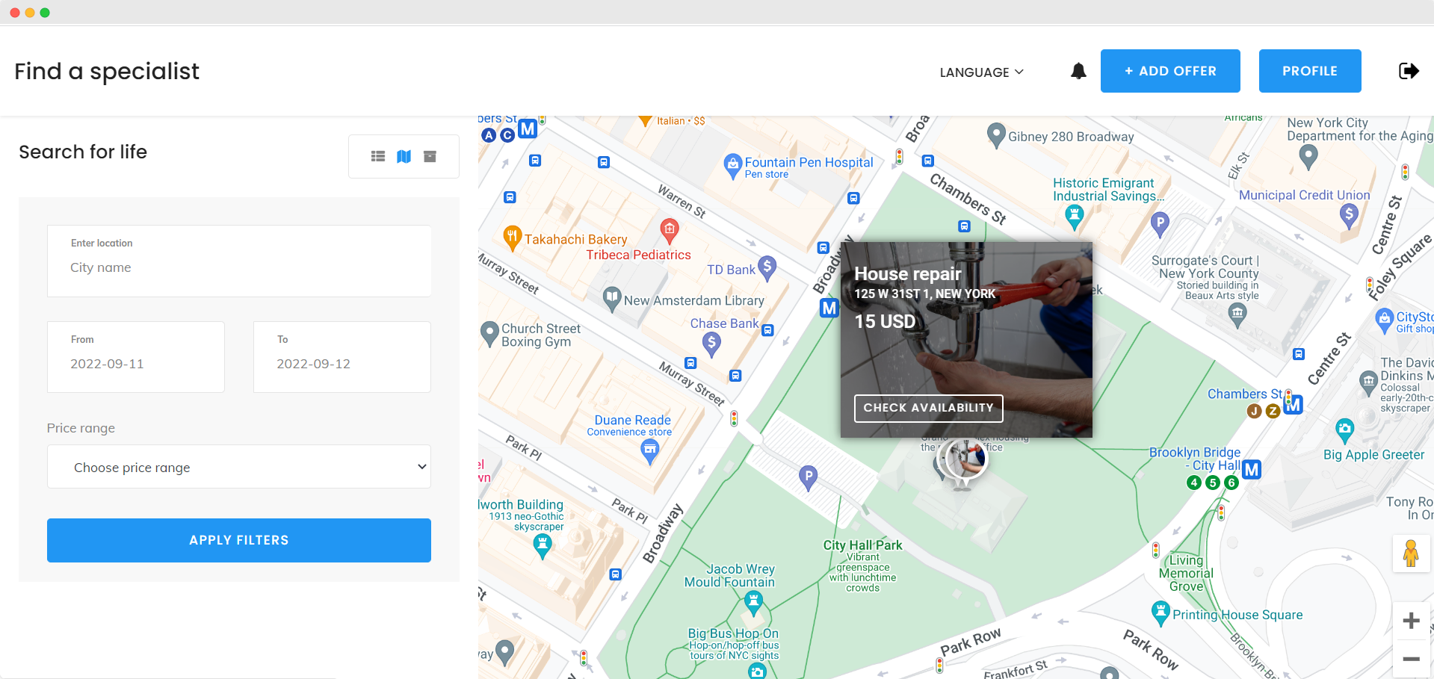The image size is (1434, 679).
Task: Click the TD Bank dollar pin
Action: pos(767,267)
